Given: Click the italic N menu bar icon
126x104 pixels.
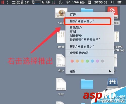Looking at the screenshot, I should [43, 2].
